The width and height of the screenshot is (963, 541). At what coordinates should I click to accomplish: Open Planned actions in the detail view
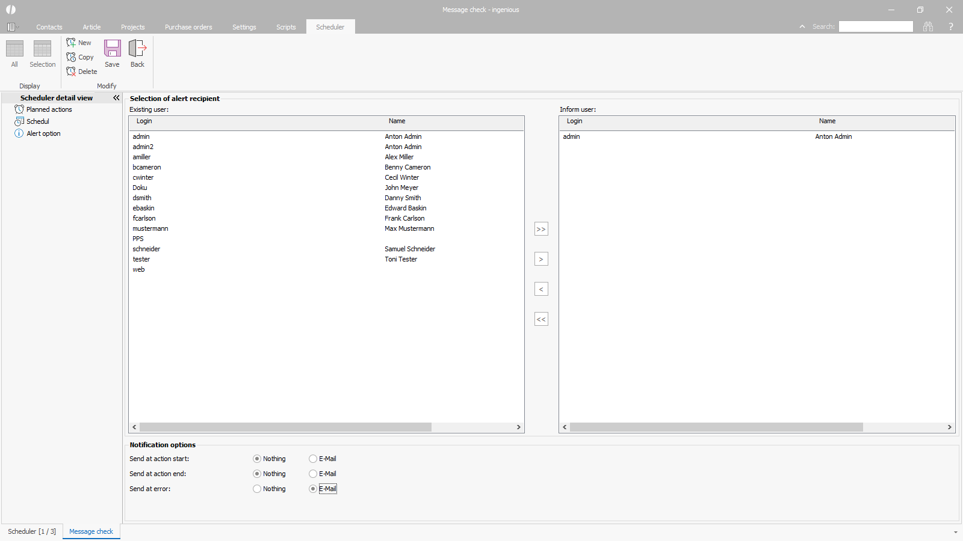coord(49,109)
